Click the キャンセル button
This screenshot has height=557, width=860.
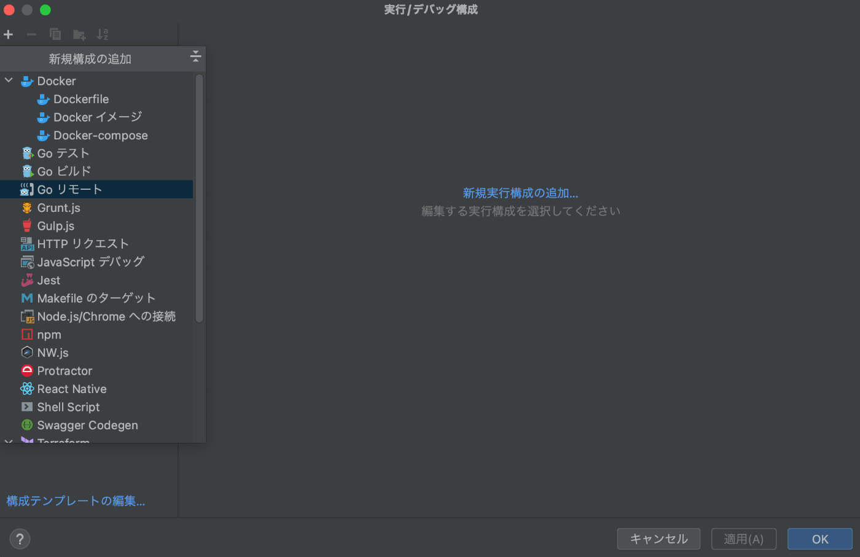659,539
